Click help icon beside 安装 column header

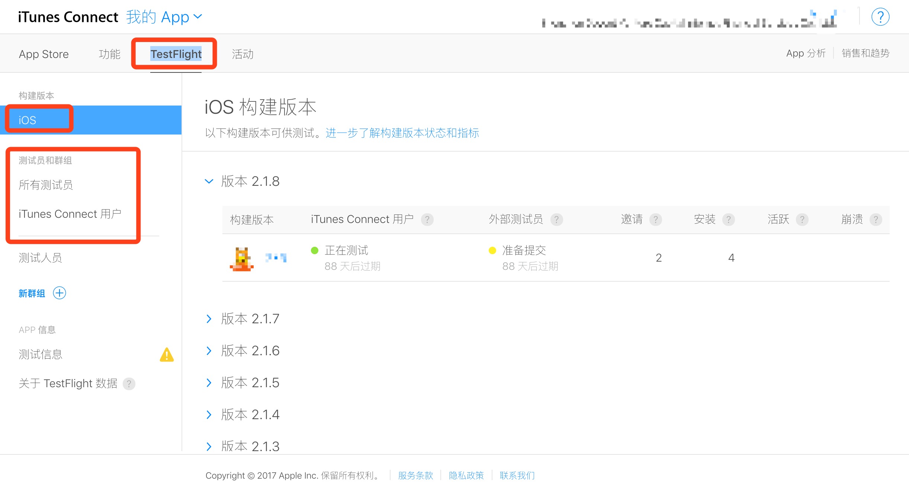(x=729, y=220)
